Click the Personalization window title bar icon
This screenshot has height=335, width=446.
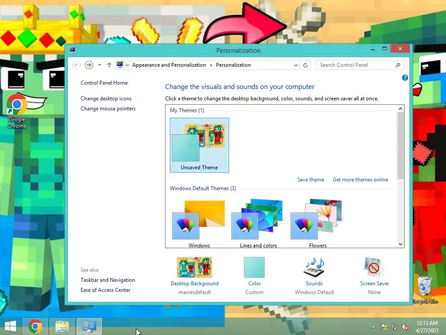(x=72, y=50)
